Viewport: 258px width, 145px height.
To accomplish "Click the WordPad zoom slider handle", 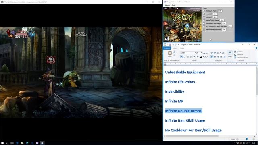I will (247, 139).
